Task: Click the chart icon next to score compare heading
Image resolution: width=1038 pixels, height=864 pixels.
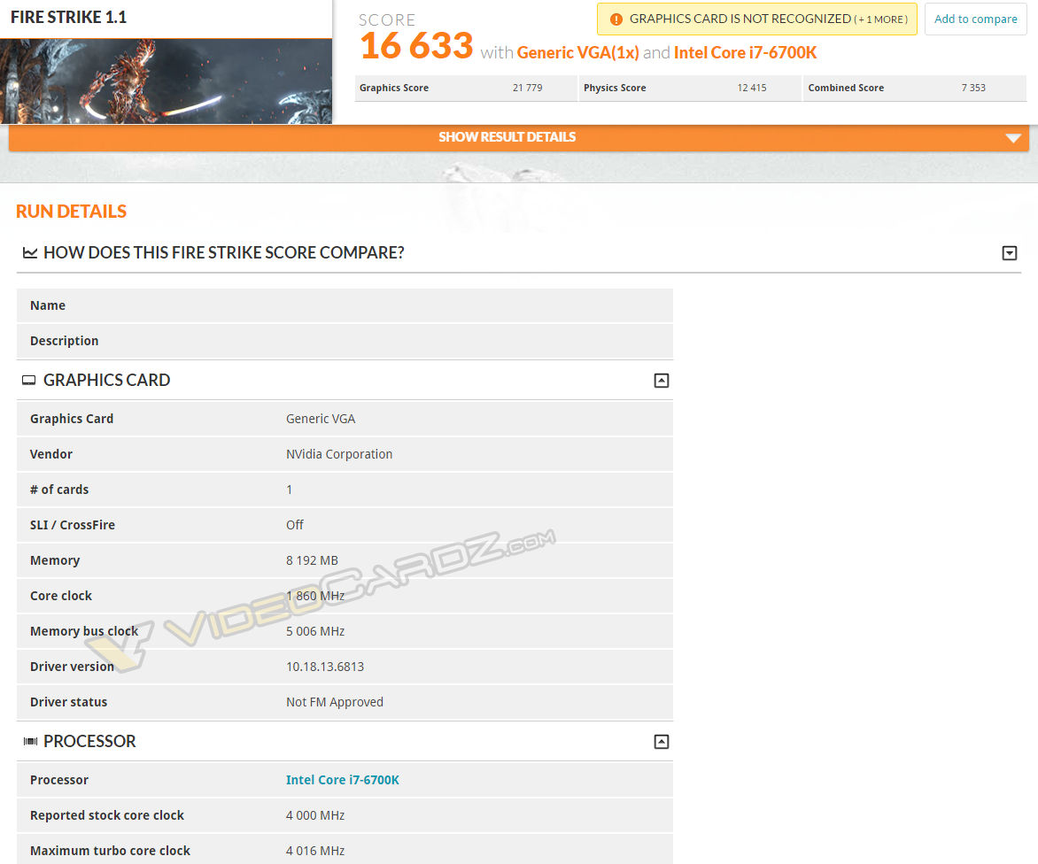Action: pyautogui.click(x=29, y=252)
